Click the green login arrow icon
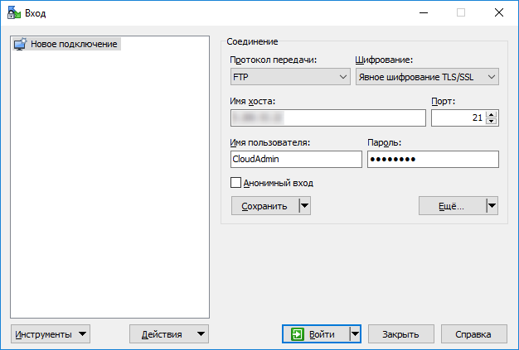519x350 pixels. 298,334
